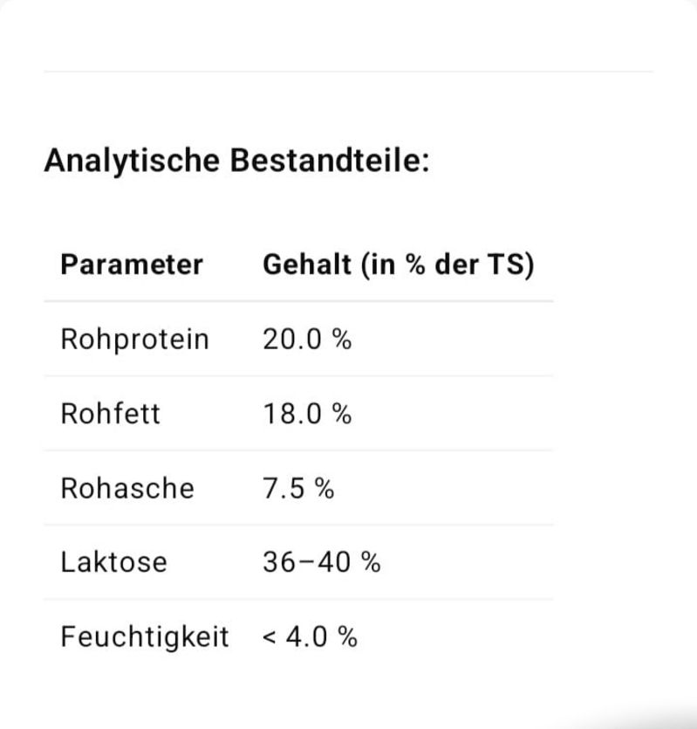Click the Laktose row label

point(114,562)
